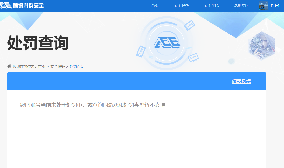Click the GAME monitor icon right of the emblem
Image resolution: width=284 pixels, height=168 pixels.
click(x=193, y=57)
